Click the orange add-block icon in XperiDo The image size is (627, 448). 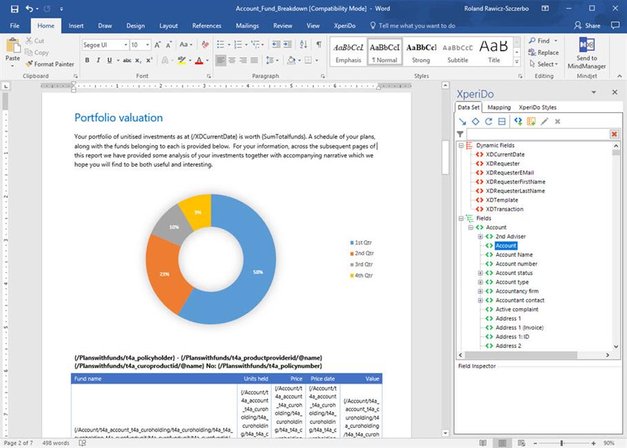[x=531, y=121]
